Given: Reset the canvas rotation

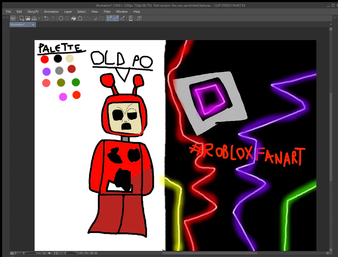Looking at the screenshot, I should 92,253.
